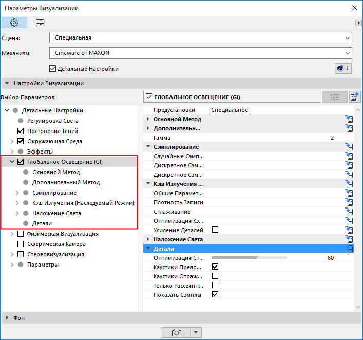Image resolution: width=363 pixels, height=340 pixels.
Task: Click the link icon in Оптимизация Кэ... row
Action: (x=349, y=221)
